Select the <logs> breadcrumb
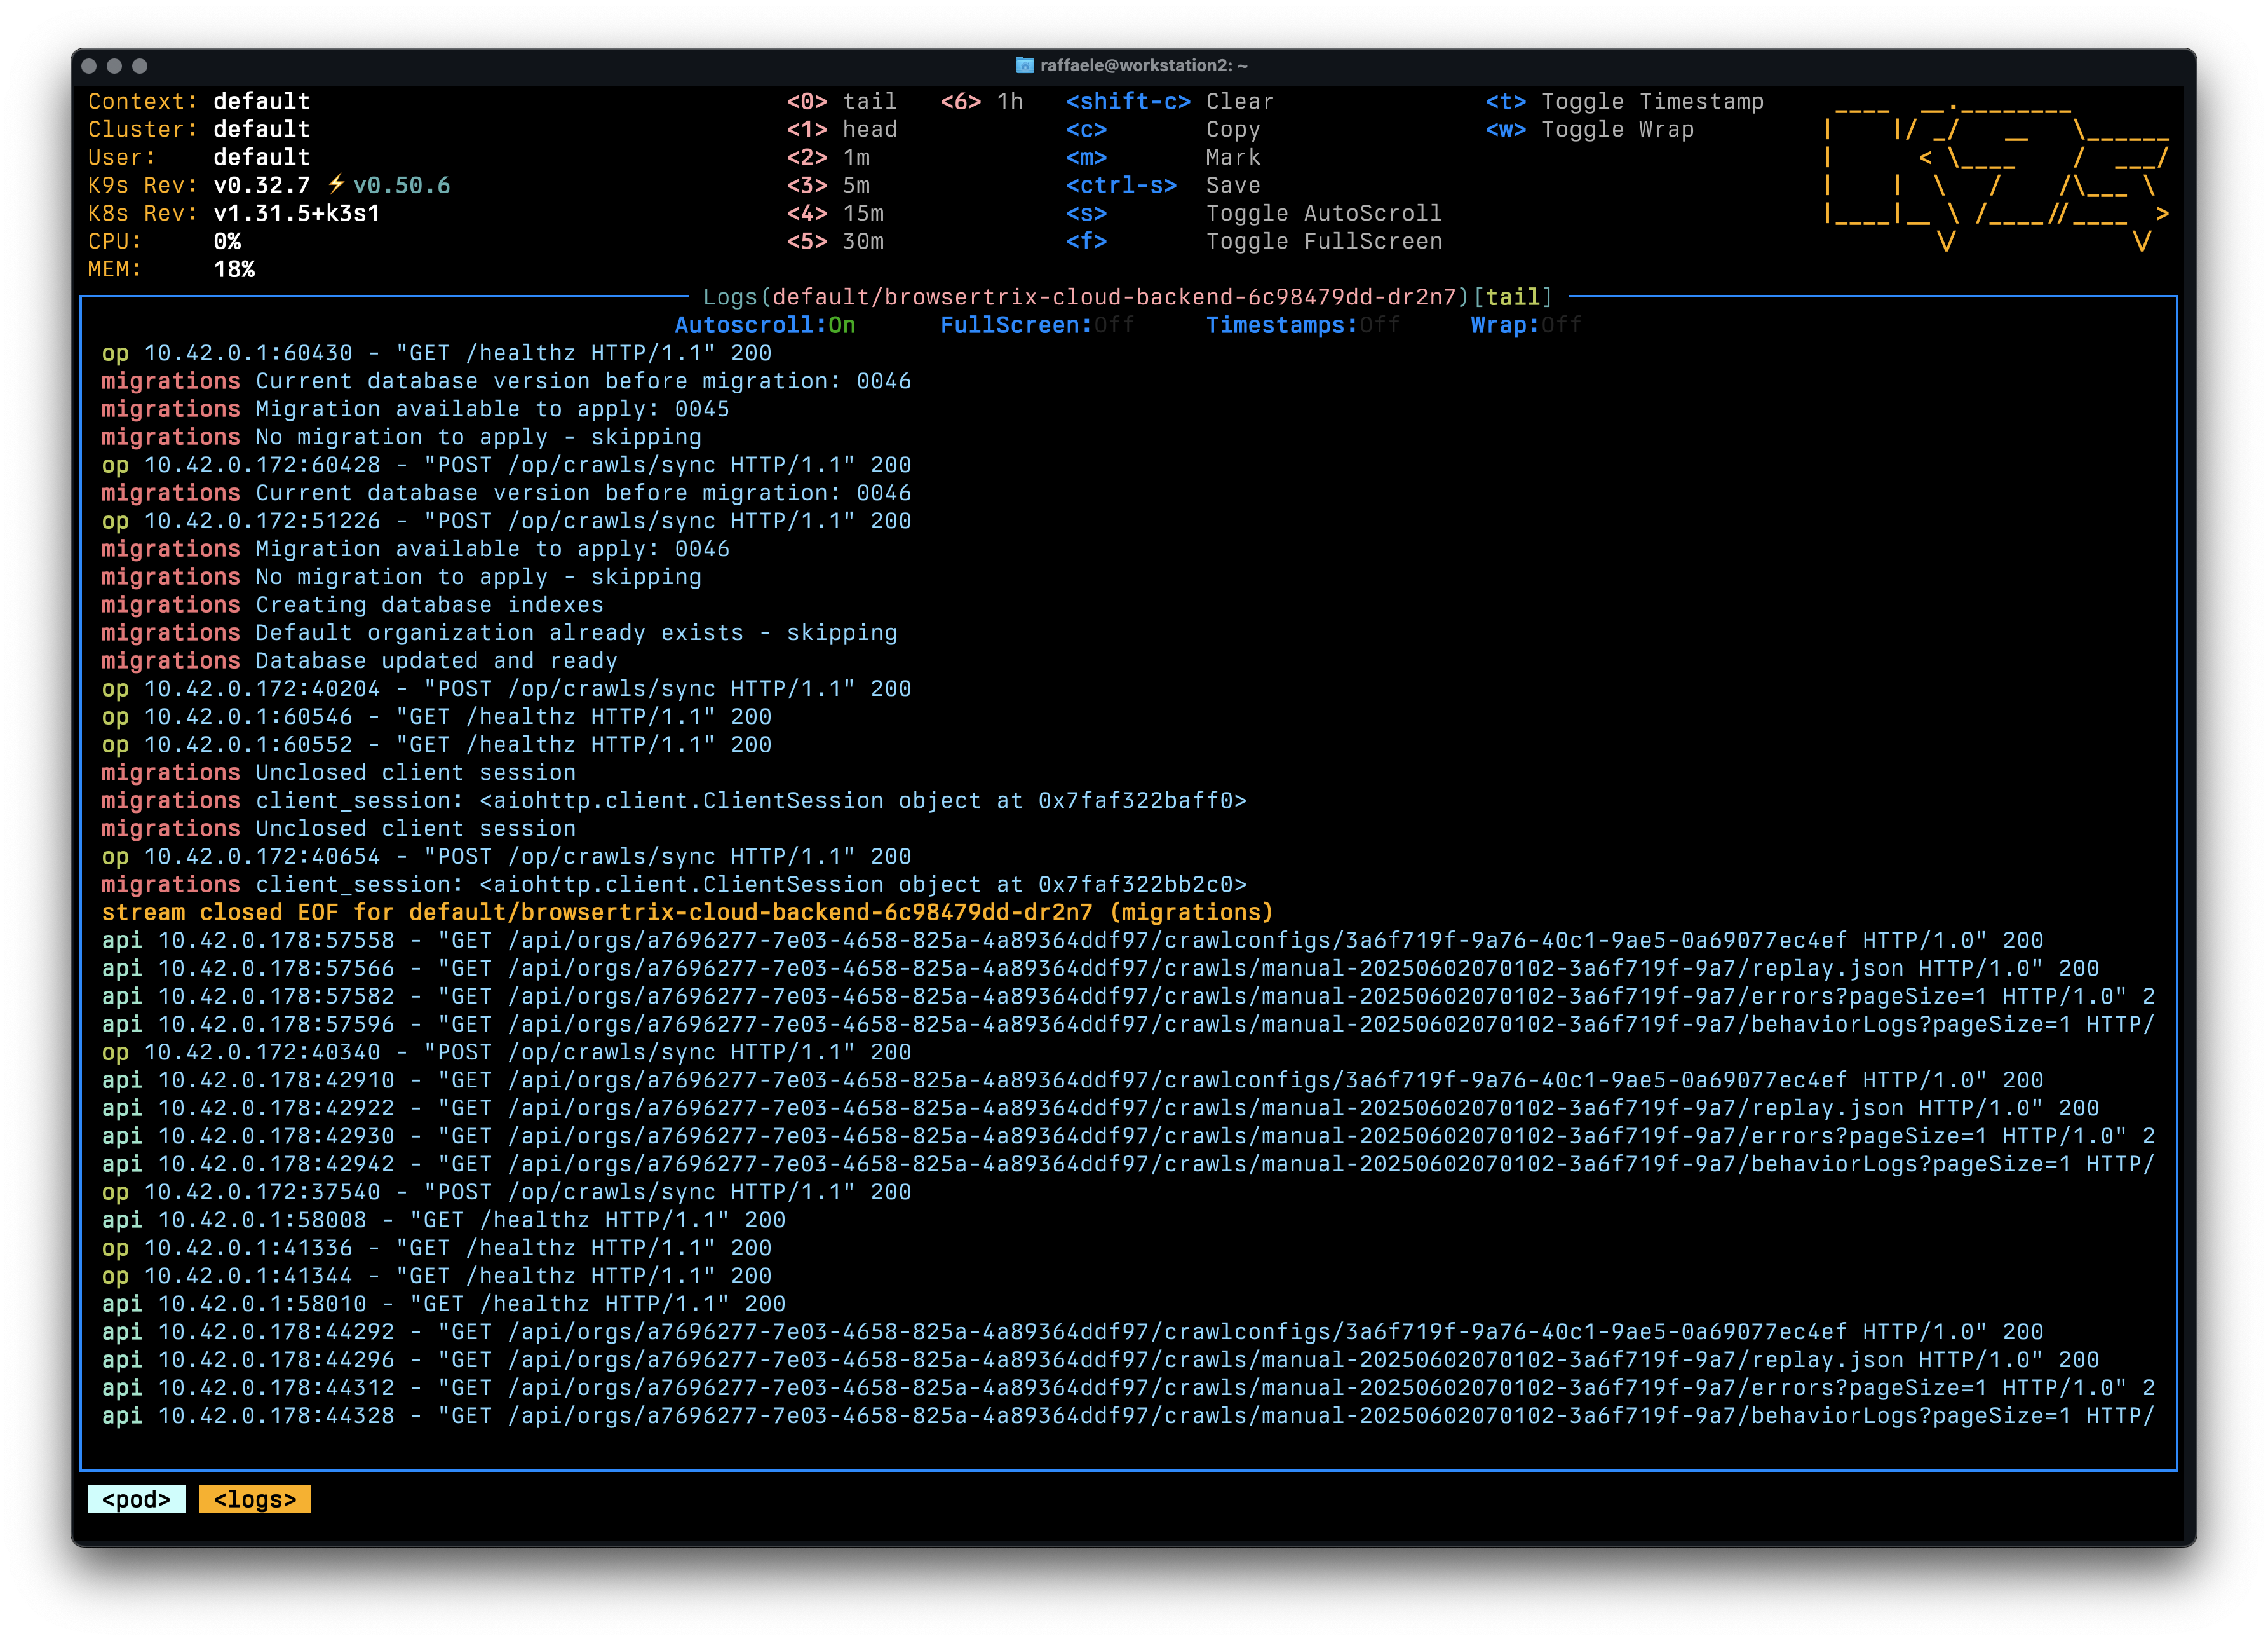This screenshot has height=1641, width=2268. tap(255, 1499)
